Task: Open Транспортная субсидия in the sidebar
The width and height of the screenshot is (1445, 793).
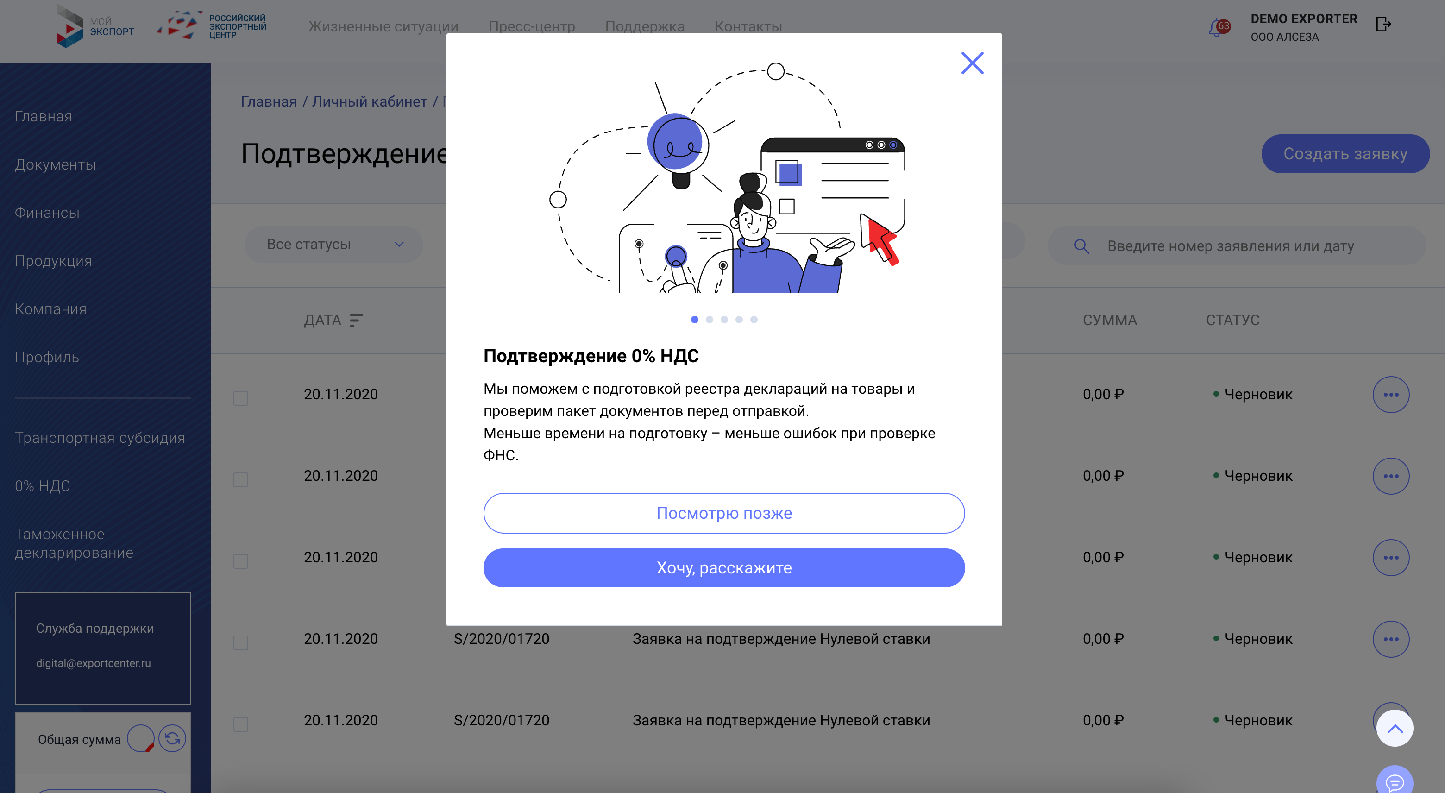Action: 100,438
